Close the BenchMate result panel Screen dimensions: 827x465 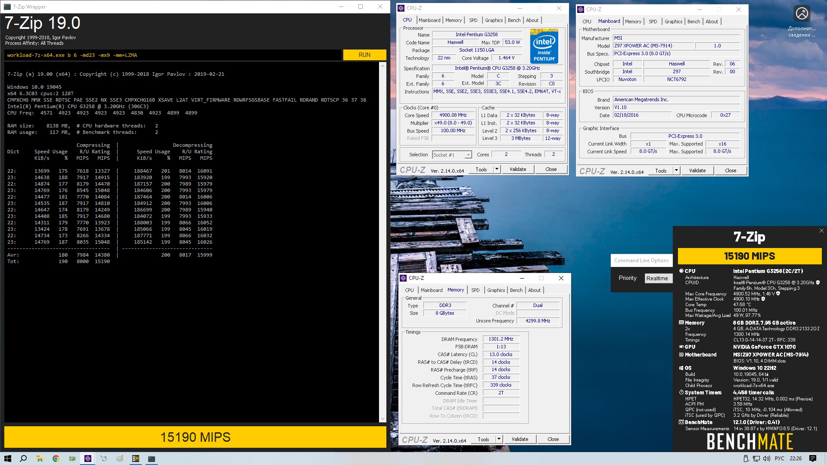pos(821,231)
